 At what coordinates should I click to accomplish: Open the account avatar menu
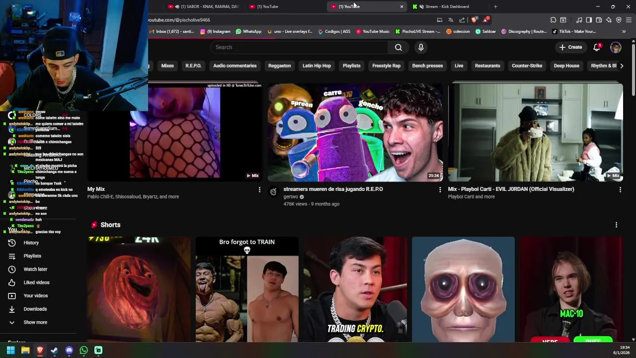pyautogui.click(x=616, y=47)
